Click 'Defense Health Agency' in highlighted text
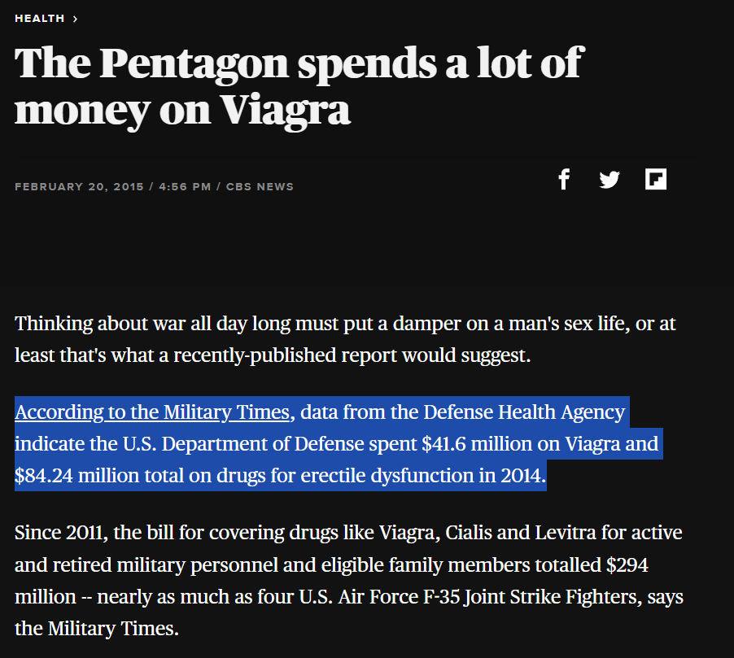This screenshot has height=658, width=734. pyautogui.click(x=524, y=412)
